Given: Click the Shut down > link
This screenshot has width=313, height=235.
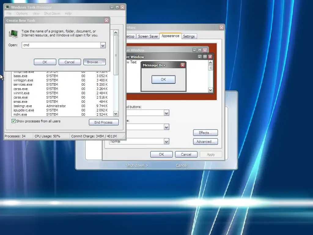Looking at the screenshot, I should [137, 165].
